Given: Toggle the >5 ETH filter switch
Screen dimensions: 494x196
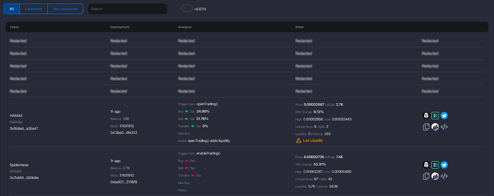Looking at the screenshot, I should tap(187, 9).
